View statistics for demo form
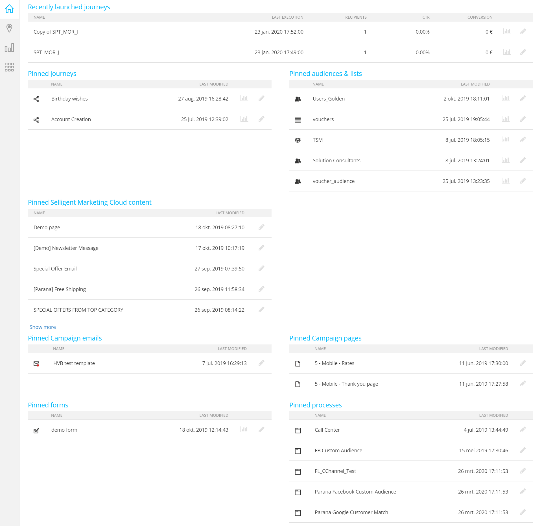This screenshot has width=542, height=526. [x=244, y=429]
